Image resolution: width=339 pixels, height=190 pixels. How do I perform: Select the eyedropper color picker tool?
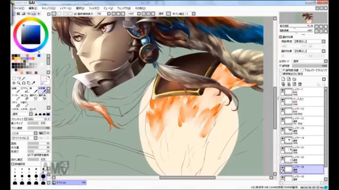pyautogui.click(x=33, y=83)
